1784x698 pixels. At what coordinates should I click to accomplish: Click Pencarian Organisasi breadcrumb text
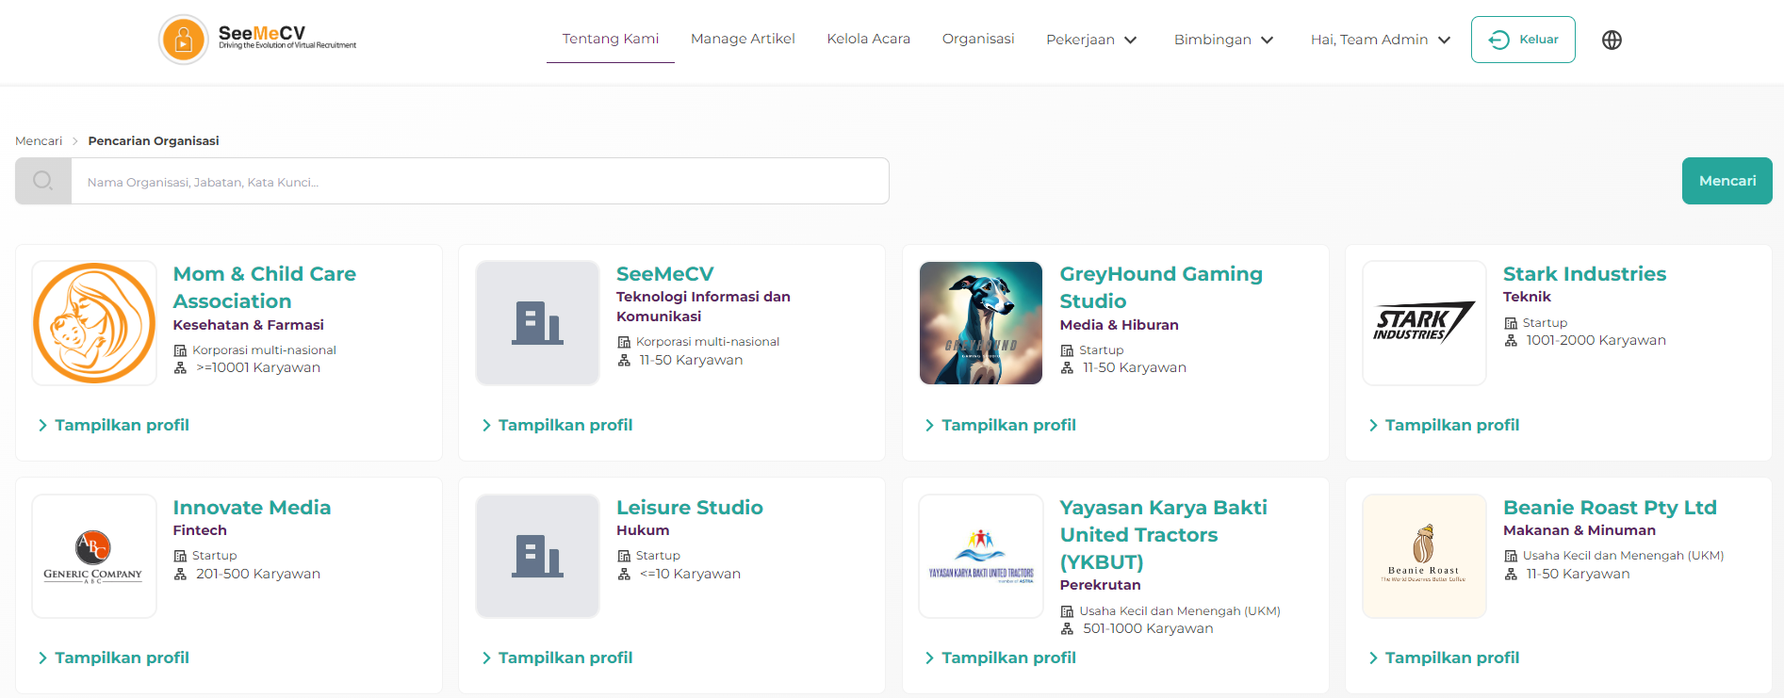coord(154,141)
